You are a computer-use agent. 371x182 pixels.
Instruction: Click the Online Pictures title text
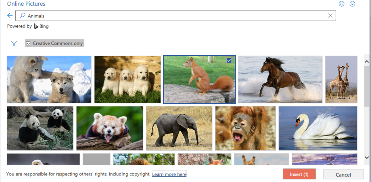pos(26,4)
